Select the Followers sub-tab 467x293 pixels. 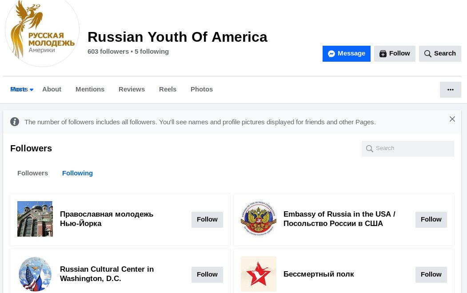pos(32,173)
